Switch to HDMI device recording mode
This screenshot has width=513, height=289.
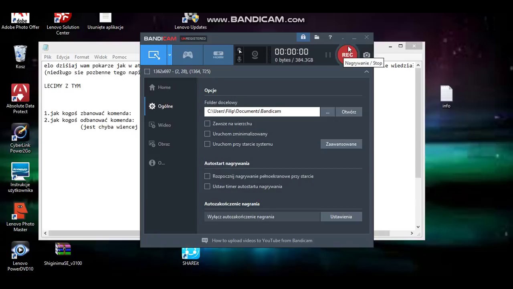pyautogui.click(x=218, y=55)
